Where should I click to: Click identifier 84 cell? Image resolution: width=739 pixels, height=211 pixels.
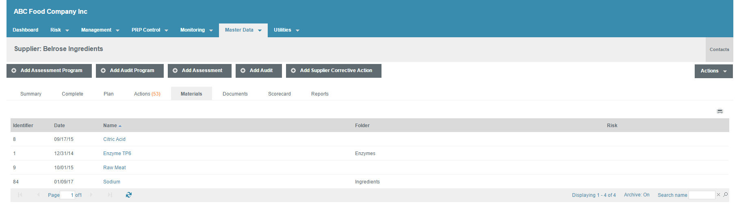(x=16, y=182)
